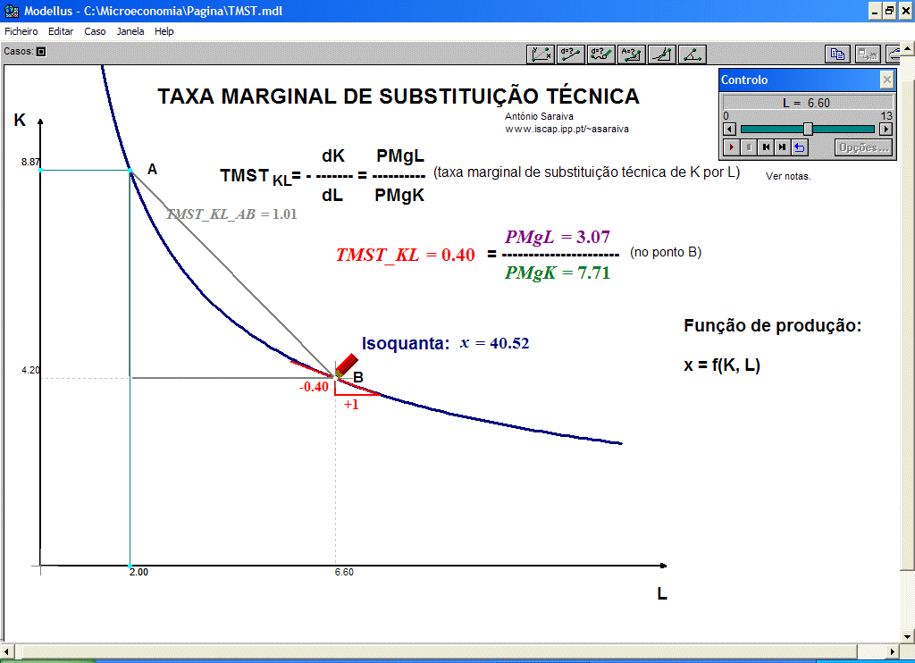Select the slope measurement tool

662,54
